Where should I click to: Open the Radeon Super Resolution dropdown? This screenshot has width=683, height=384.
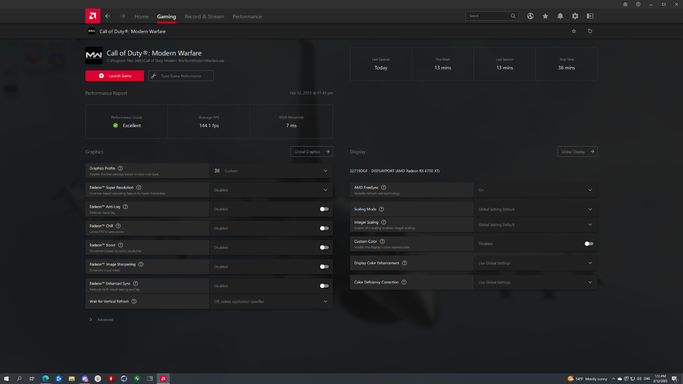click(271, 190)
